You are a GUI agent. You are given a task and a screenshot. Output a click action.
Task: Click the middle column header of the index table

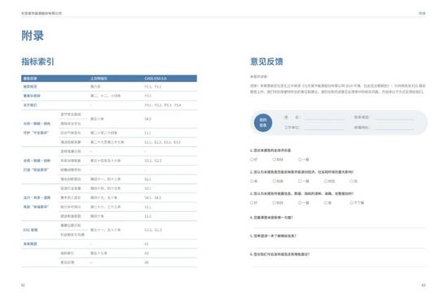(x=99, y=78)
